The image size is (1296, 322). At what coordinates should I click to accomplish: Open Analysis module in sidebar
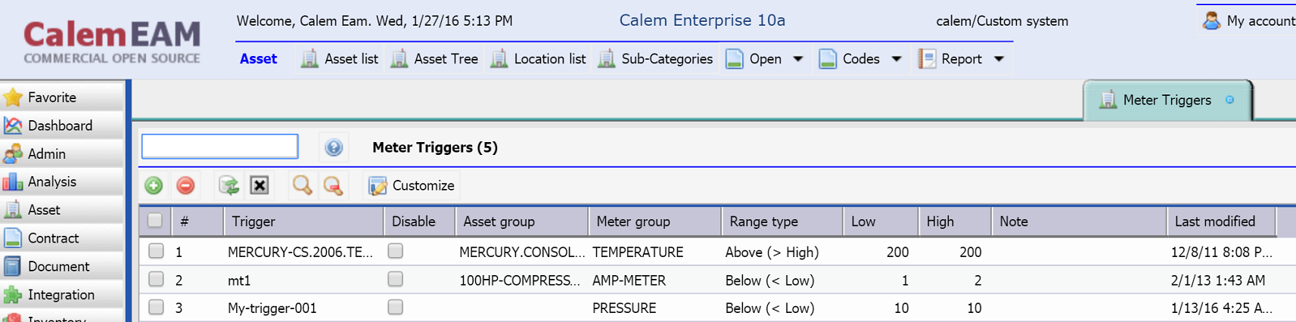tap(61, 181)
